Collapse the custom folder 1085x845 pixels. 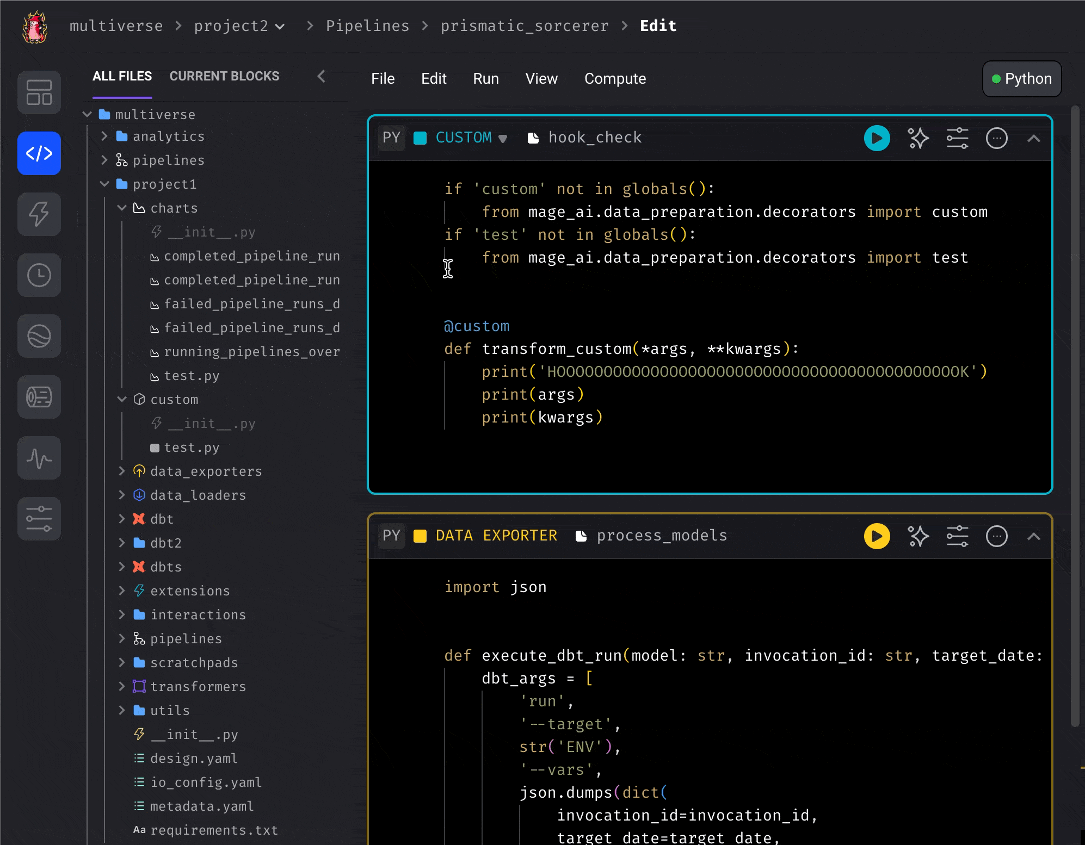click(x=122, y=399)
